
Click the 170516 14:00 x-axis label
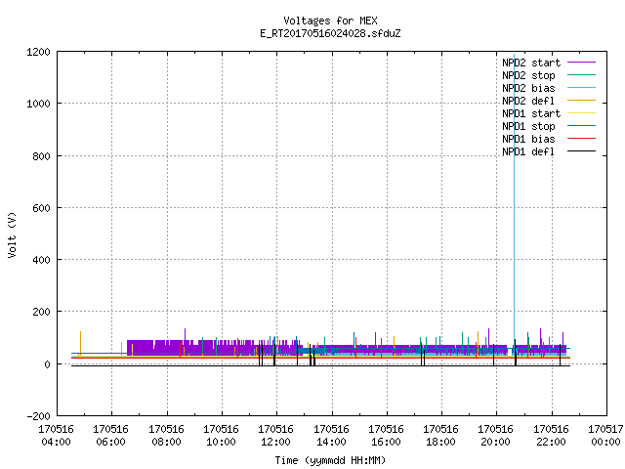pos(331,436)
